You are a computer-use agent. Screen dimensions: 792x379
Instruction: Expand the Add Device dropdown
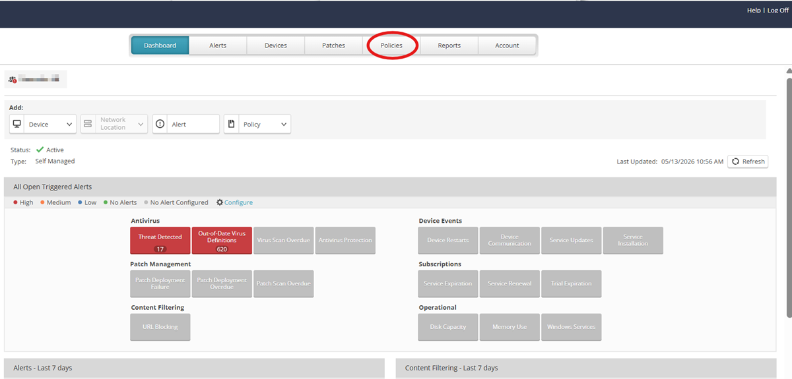point(43,124)
